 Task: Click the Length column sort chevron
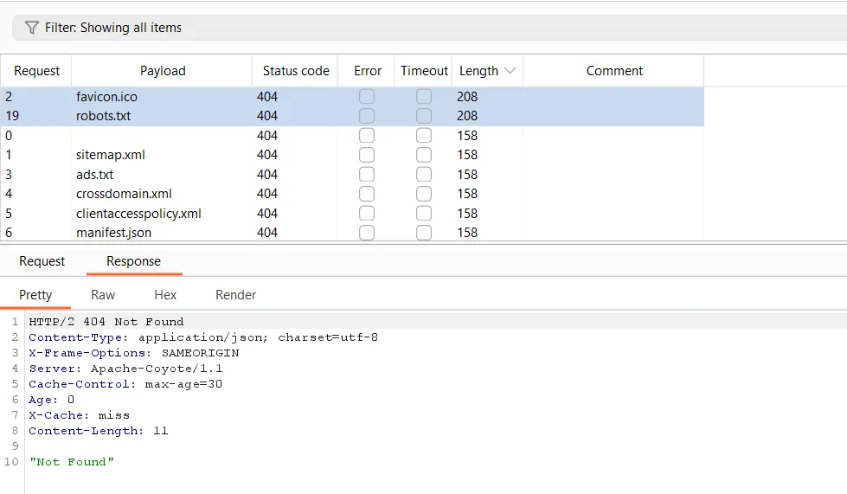[x=510, y=71]
